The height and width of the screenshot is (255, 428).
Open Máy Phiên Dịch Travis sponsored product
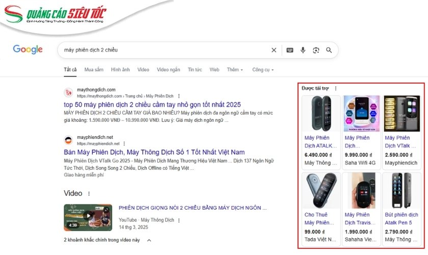click(360, 219)
